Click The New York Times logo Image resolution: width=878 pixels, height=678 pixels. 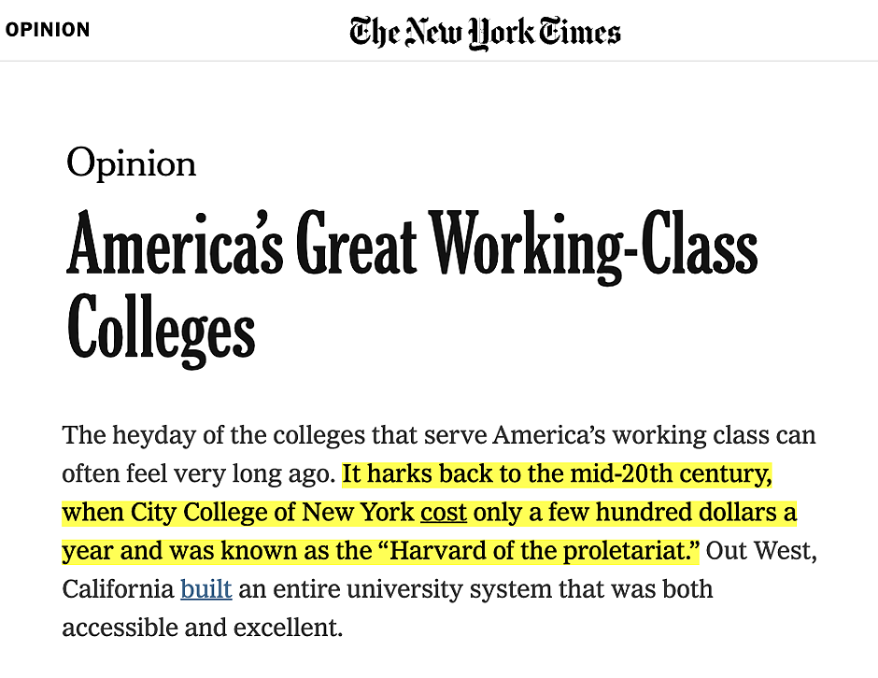[485, 33]
